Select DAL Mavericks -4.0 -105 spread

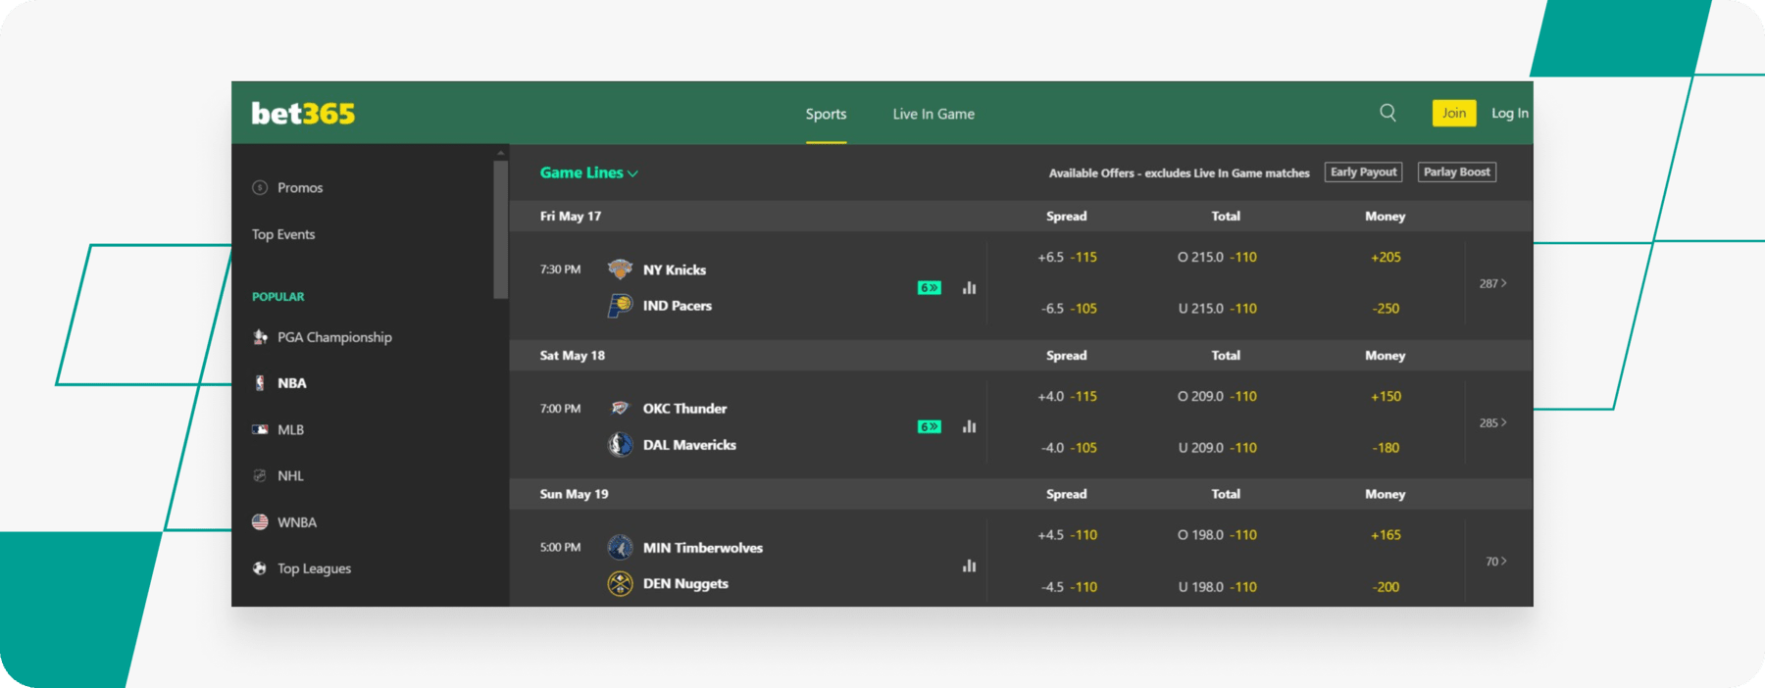(1069, 447)
